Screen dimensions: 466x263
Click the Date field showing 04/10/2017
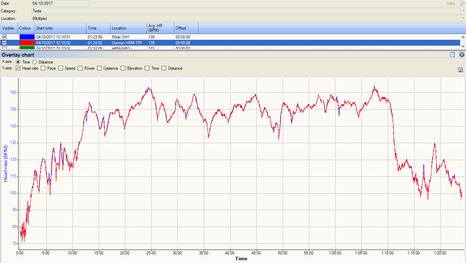(x=60, y=3)
